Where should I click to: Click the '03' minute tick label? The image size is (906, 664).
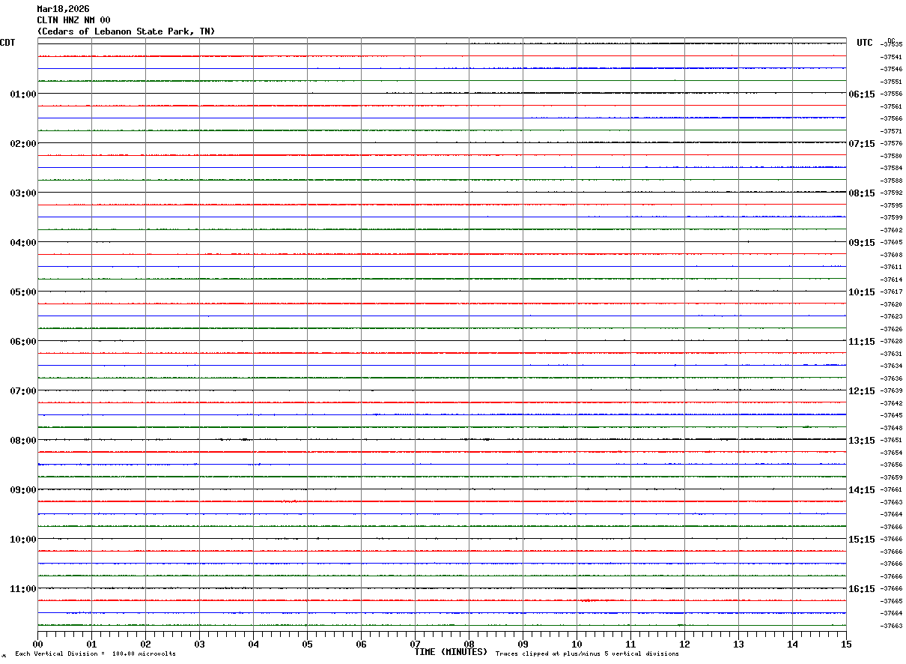coord(199,644)
